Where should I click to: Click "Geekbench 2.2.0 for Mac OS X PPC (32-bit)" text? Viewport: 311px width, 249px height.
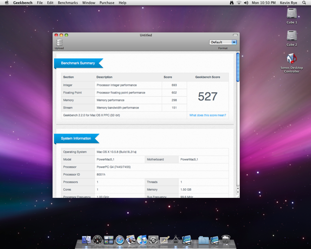[x=91, y=115]
